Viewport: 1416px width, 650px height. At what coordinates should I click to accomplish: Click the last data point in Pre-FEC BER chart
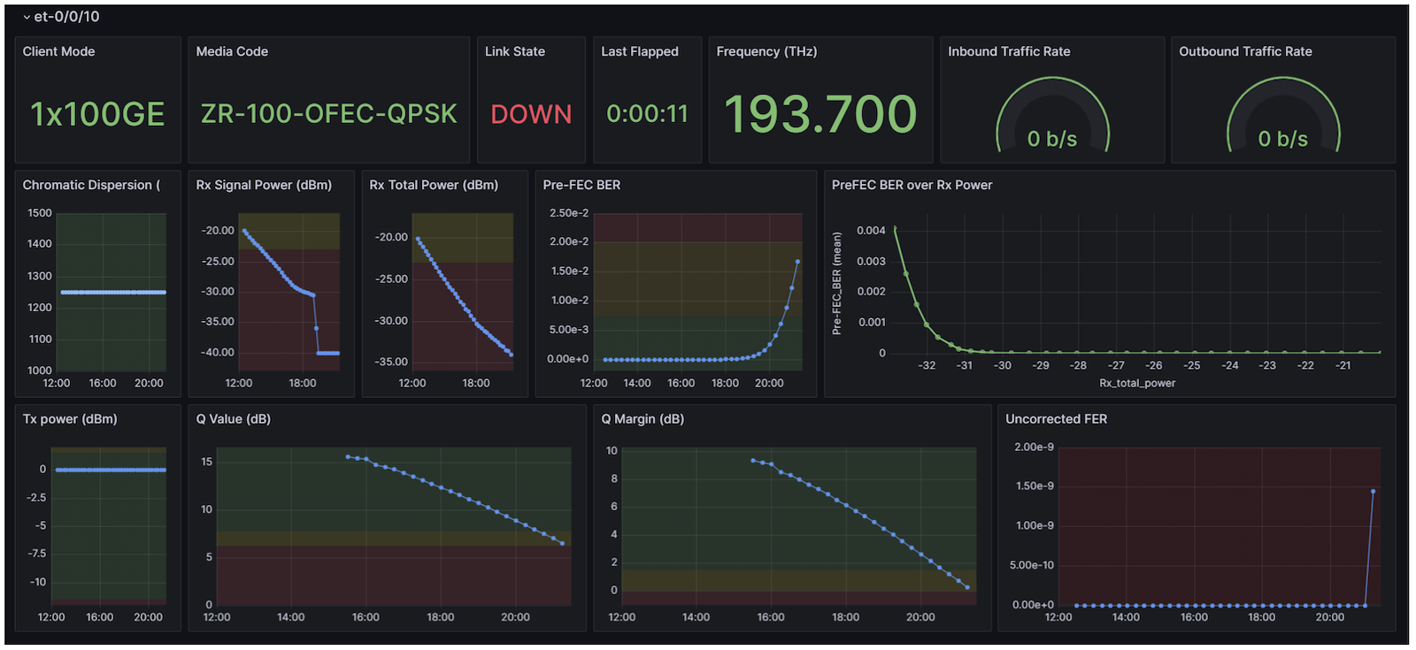797,262
